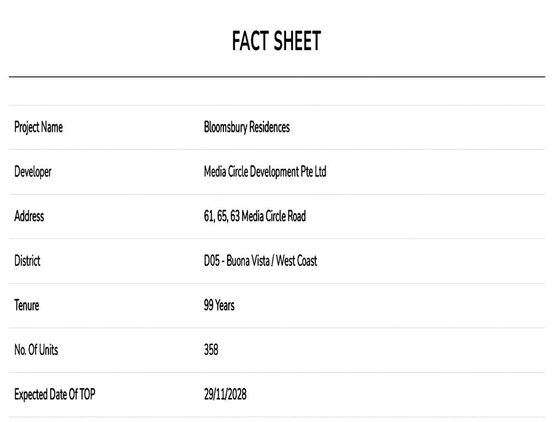The width and height of the screenshot is (556, 422).
Task: Click 'Media Circle Road' in the address
Action: [x=274, y=216]
